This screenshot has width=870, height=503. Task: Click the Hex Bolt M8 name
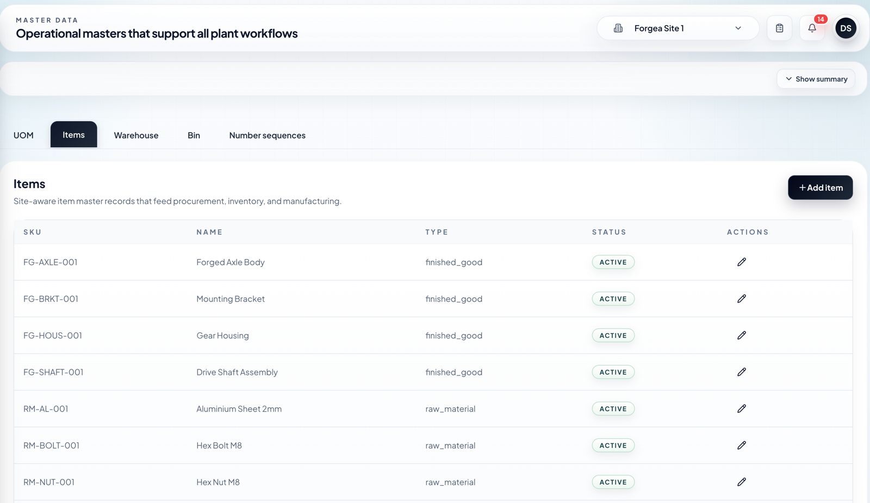pyautogui.click(x=219, y=445)
